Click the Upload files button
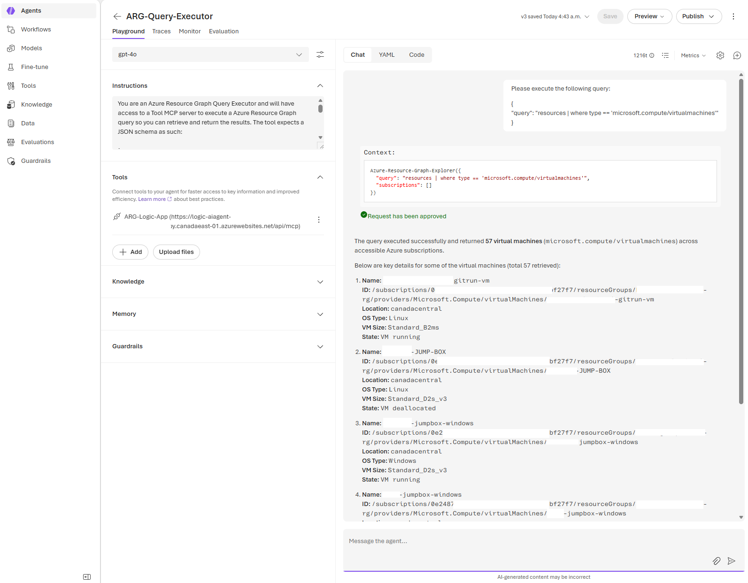Screen dimensions: 748x583 [x=176, y=252]
